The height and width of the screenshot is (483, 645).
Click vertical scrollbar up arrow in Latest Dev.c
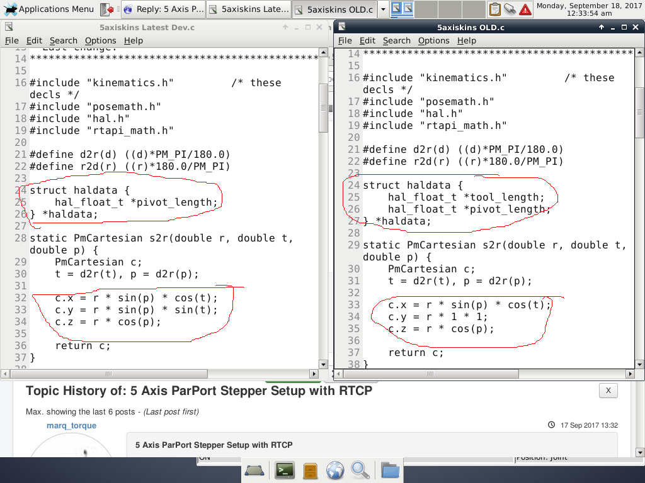click(x=323, y=53)
